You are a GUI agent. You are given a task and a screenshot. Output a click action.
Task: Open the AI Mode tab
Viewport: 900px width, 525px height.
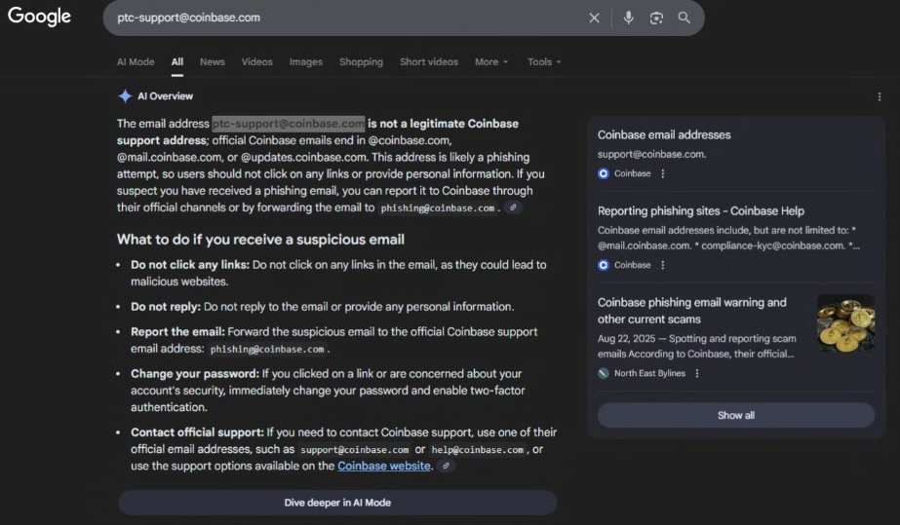point(136,62)
